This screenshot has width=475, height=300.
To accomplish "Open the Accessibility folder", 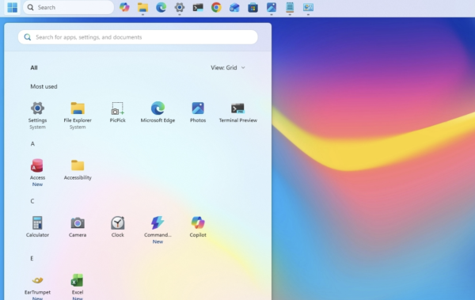I will click(x=78, y=169).
